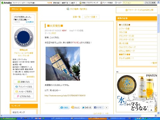This screenshot has width=160, height=120.
Task: Click なうを見る link in update bubble
Action: 30,22
